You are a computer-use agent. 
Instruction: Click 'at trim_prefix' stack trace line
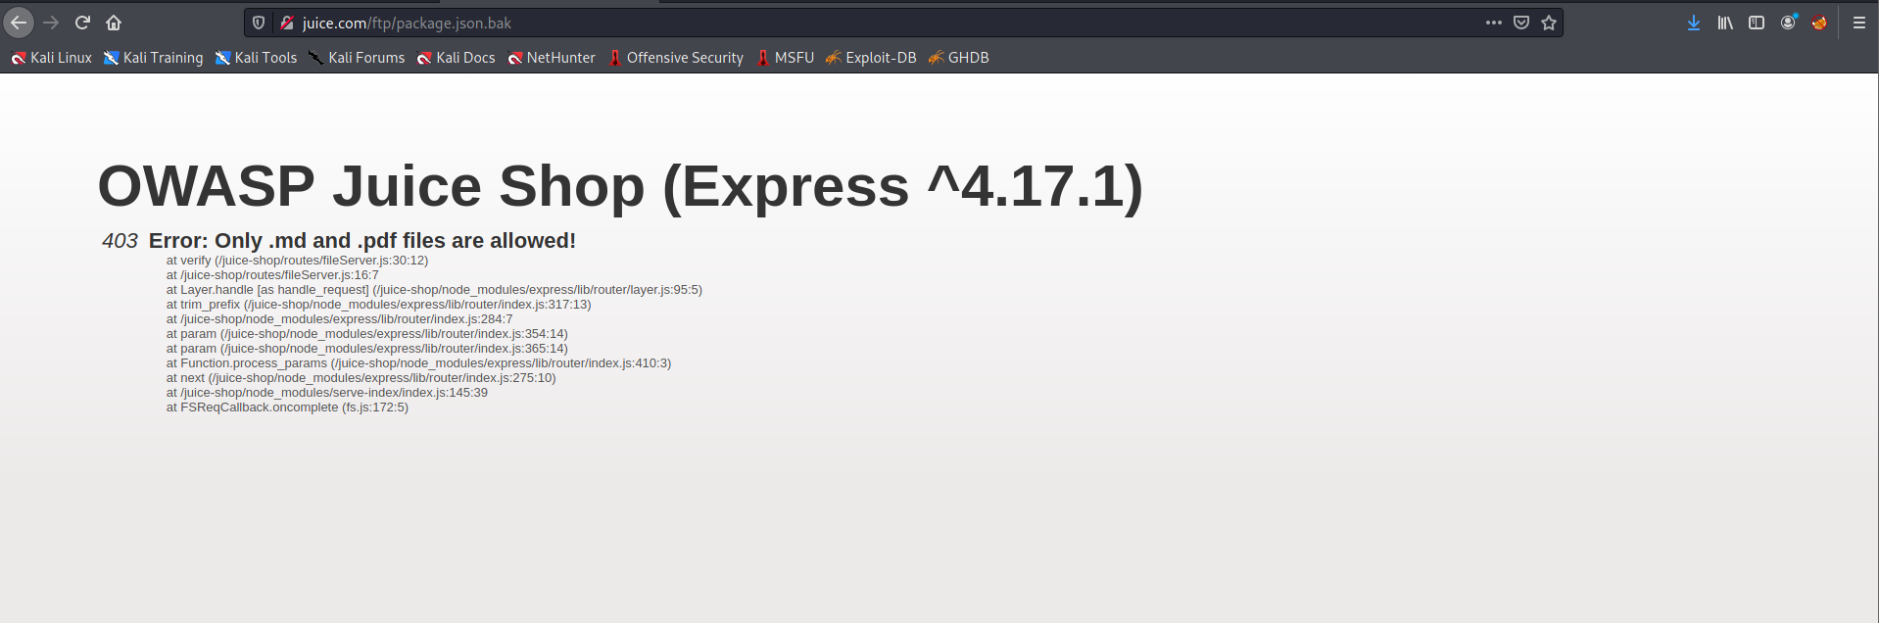(378, 305)
